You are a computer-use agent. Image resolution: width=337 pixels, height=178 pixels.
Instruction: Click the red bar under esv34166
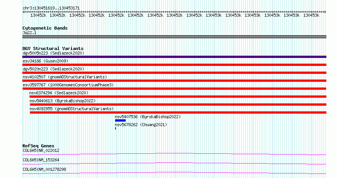click(174, 65)
